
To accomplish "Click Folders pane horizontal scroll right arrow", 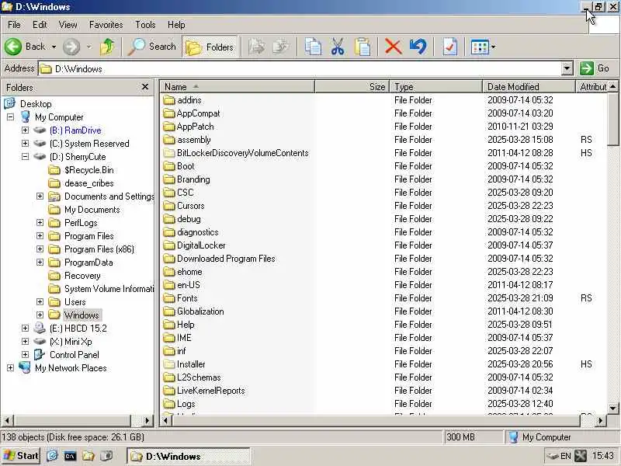I will point(147,420).
